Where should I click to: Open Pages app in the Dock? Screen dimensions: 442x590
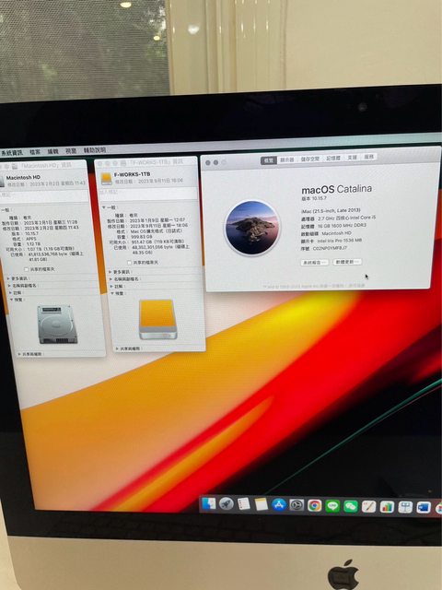coord(368,506)
